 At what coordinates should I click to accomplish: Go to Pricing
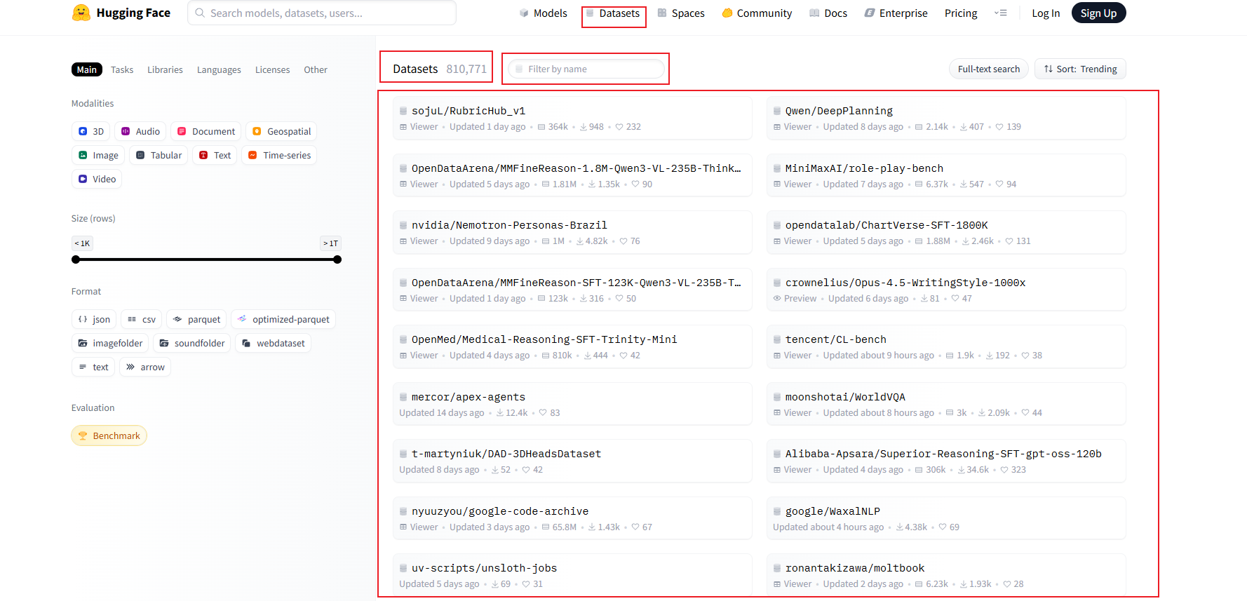[x=961, y=13]
